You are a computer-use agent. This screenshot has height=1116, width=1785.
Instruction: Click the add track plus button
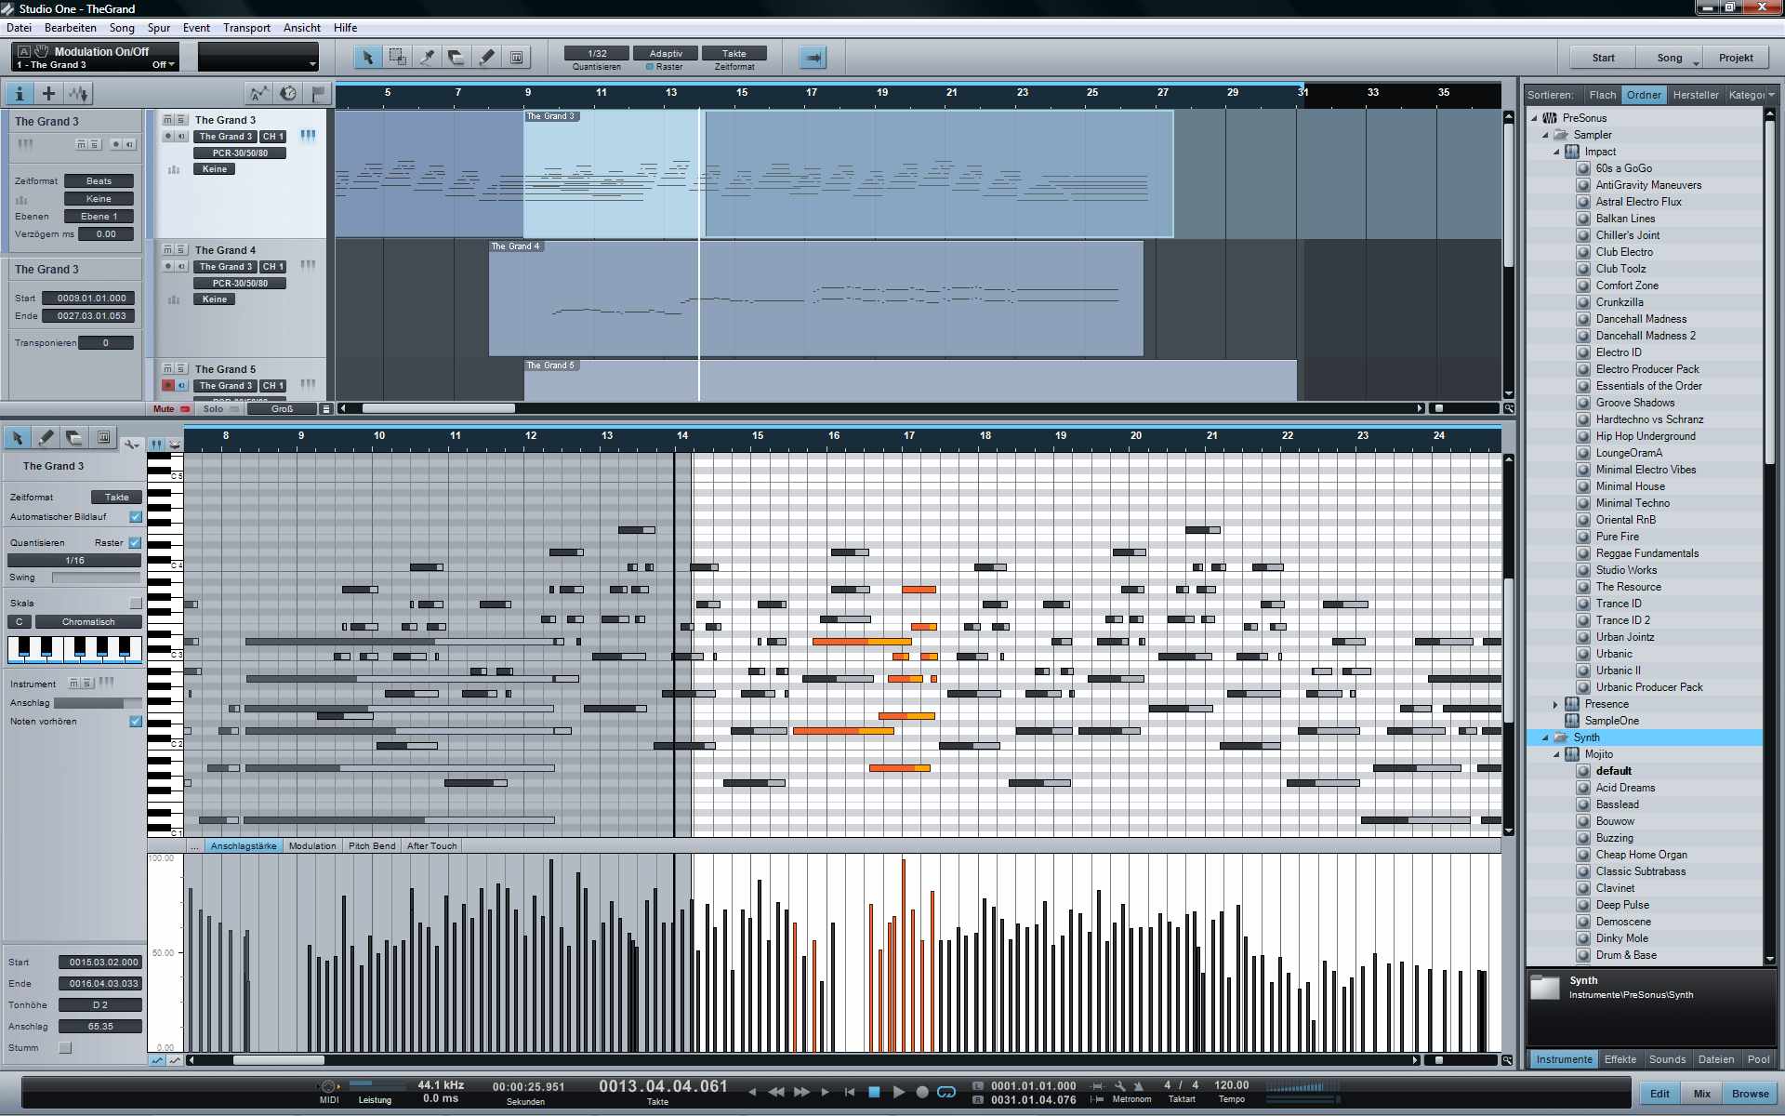click(x=48, y=93)
